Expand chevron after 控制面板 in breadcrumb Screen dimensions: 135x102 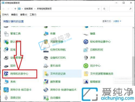[35, 9]
